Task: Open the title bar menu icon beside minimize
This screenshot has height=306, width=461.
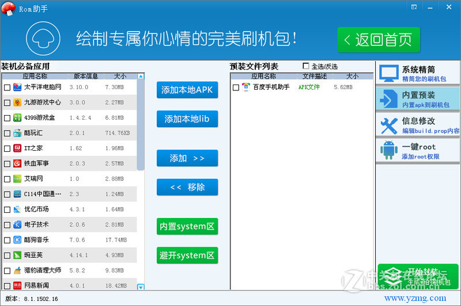Action: 414,7
